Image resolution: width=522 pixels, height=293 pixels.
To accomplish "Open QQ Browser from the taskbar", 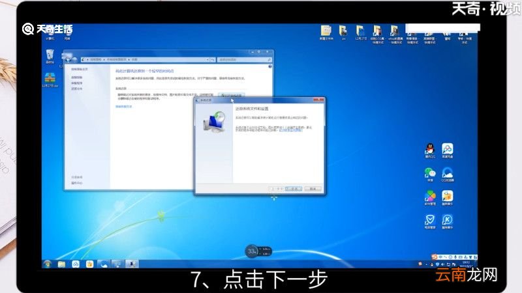I will 104,264.
